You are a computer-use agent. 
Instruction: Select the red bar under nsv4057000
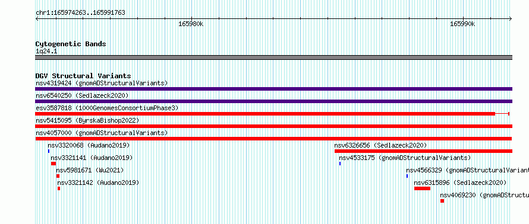point(273,139)
